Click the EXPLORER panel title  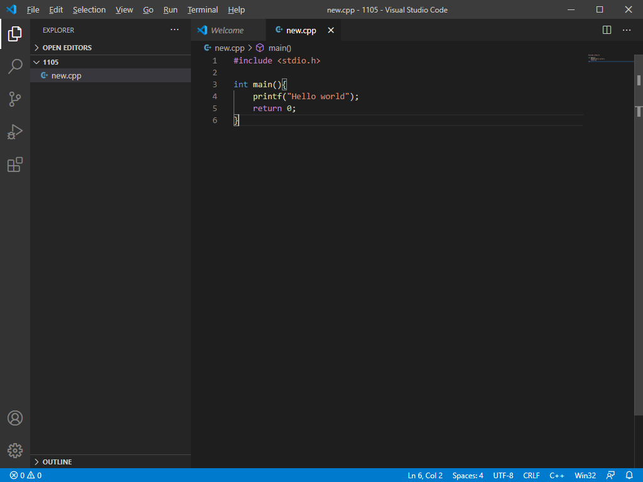(x=58, y=30)
